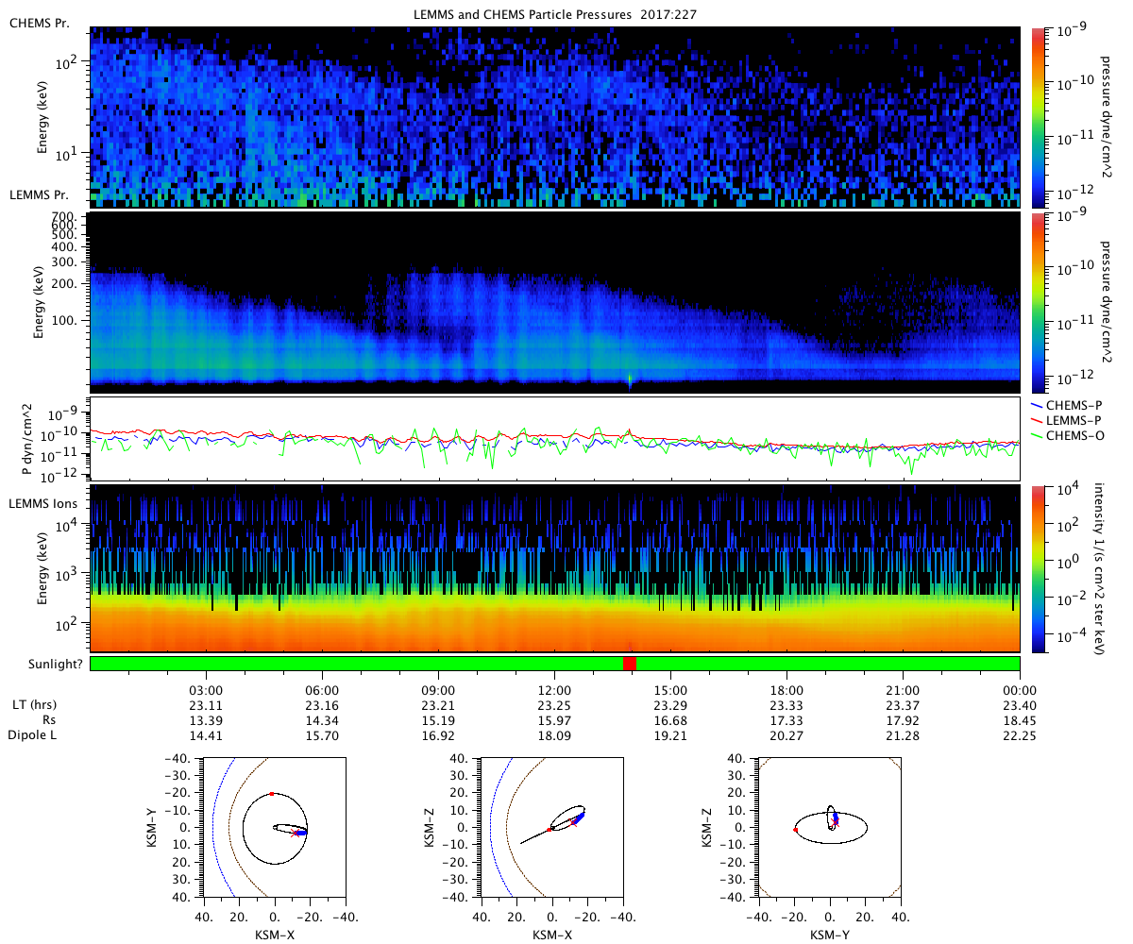Click the green spike in the LEMMS Pr. spectrogram
The image size is (1133, 944).
(630, 379)
